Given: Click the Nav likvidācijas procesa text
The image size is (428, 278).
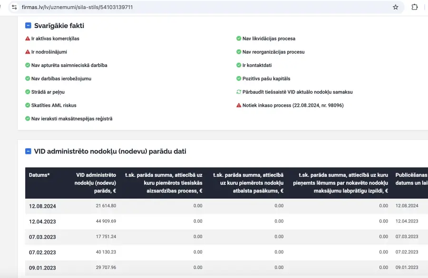Looking at the screenshot, I should pyautogui.click(x=269, y=39).
